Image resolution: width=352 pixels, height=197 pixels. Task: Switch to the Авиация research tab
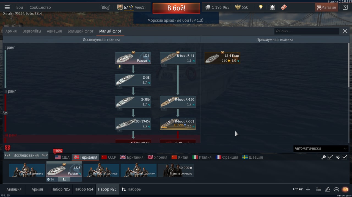[x=54, y=31]
